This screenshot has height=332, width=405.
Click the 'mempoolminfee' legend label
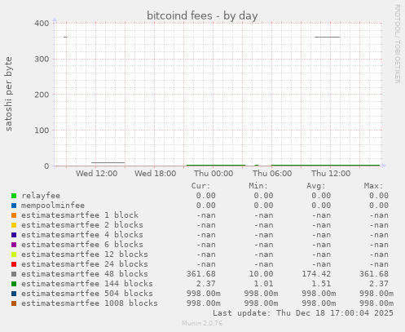click(53, 206)
